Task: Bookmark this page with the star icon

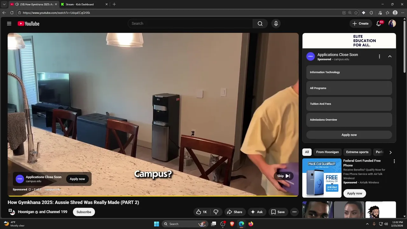Action: 356,13
